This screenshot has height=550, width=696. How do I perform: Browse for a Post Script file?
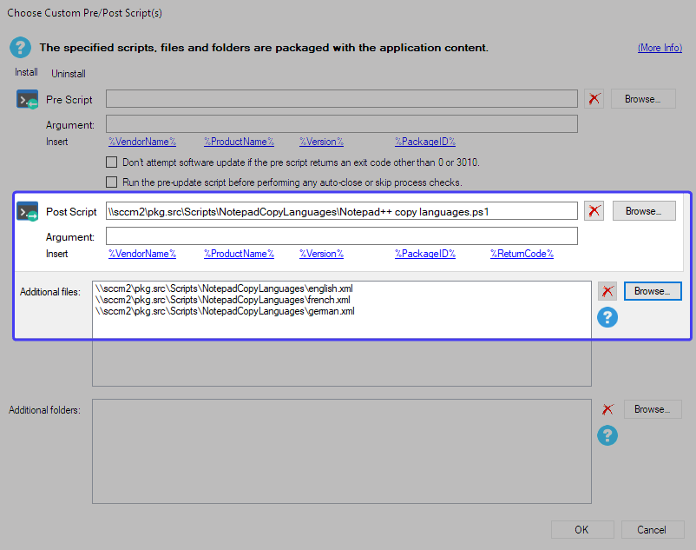pyautogui.click(x=644, y=210)
